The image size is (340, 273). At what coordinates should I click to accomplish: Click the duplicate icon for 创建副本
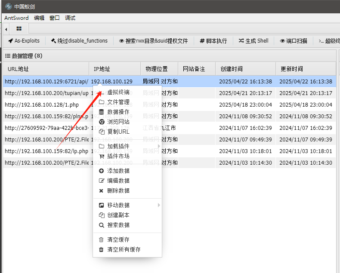tap(101, 215)
